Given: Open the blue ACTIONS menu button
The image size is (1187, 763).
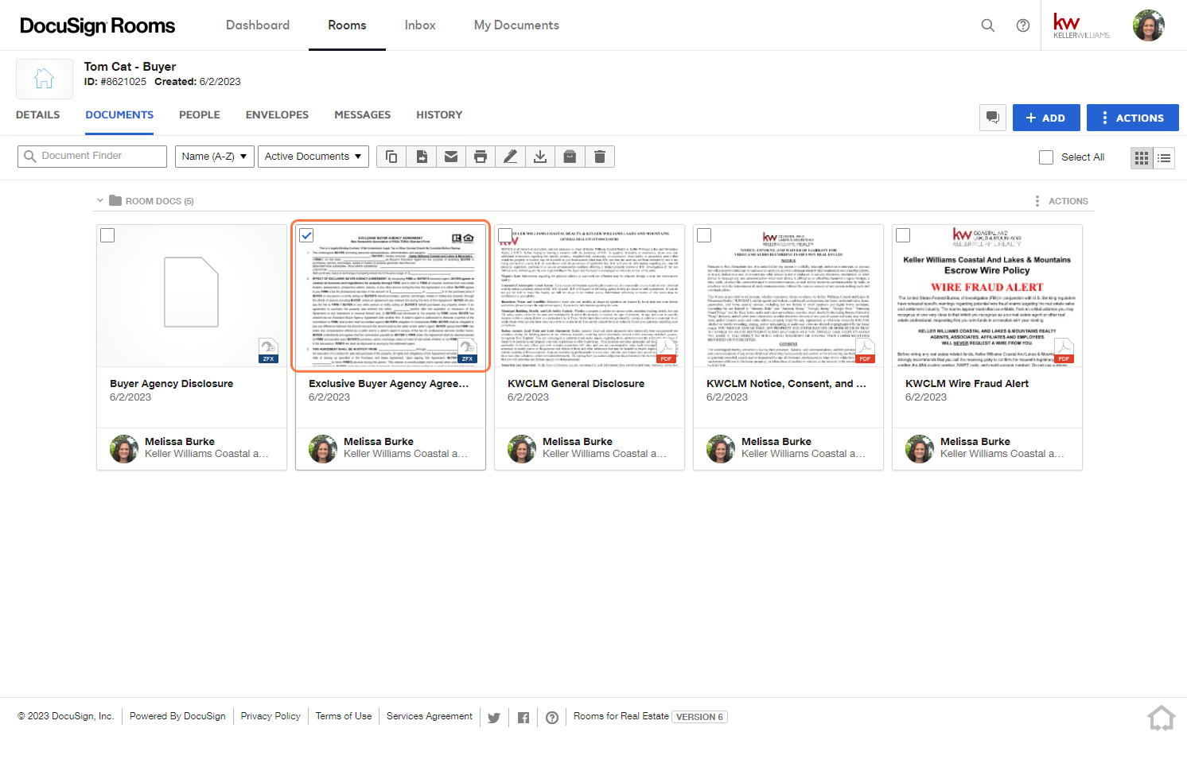Looking at the screenshot, I should coord(1133,118).
